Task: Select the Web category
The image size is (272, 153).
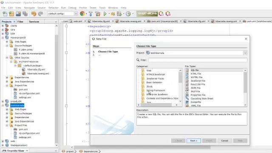Action: [149, 71]
